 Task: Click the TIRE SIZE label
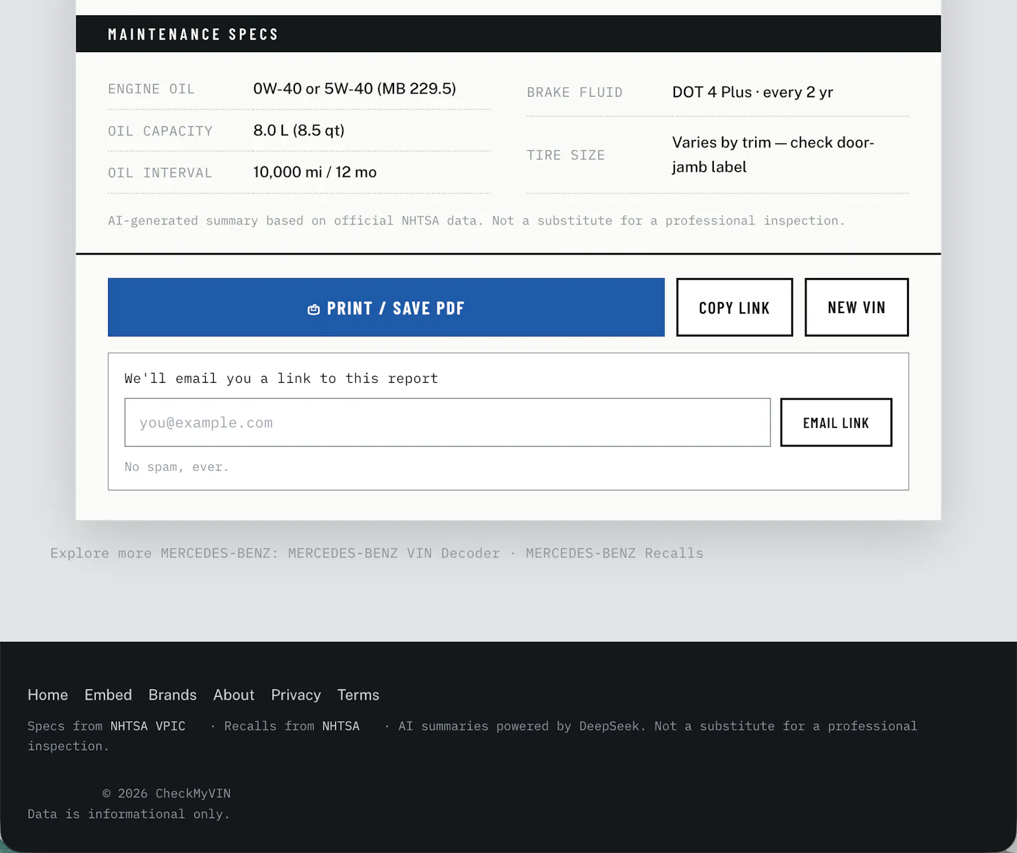pyautogui.click(x=566, y=155)
